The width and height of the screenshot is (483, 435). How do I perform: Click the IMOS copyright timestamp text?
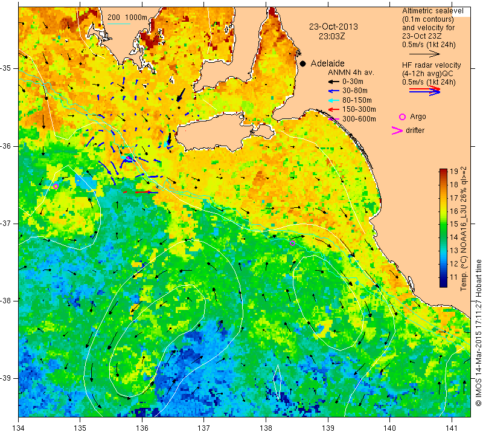[x=478, y=332]
